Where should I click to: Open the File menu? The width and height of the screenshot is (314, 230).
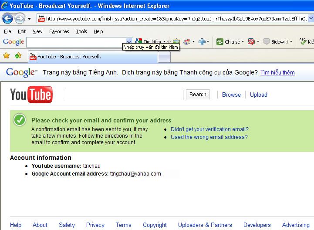tap(7, 31)
